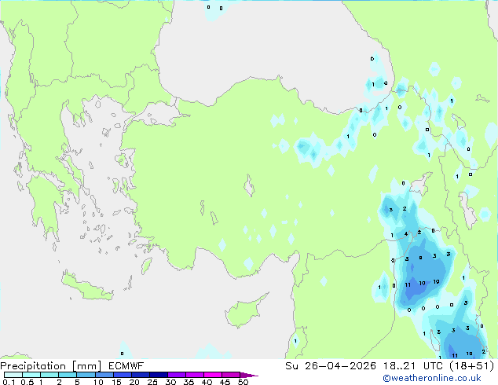Click the '45' legend scale label

(225, 382)
